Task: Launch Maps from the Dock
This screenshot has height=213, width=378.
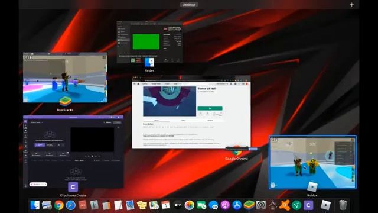Action: [x=154, y=205]
